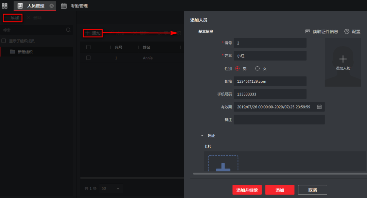
Task: Collapse the credentials section
Action: coord(202,135)
